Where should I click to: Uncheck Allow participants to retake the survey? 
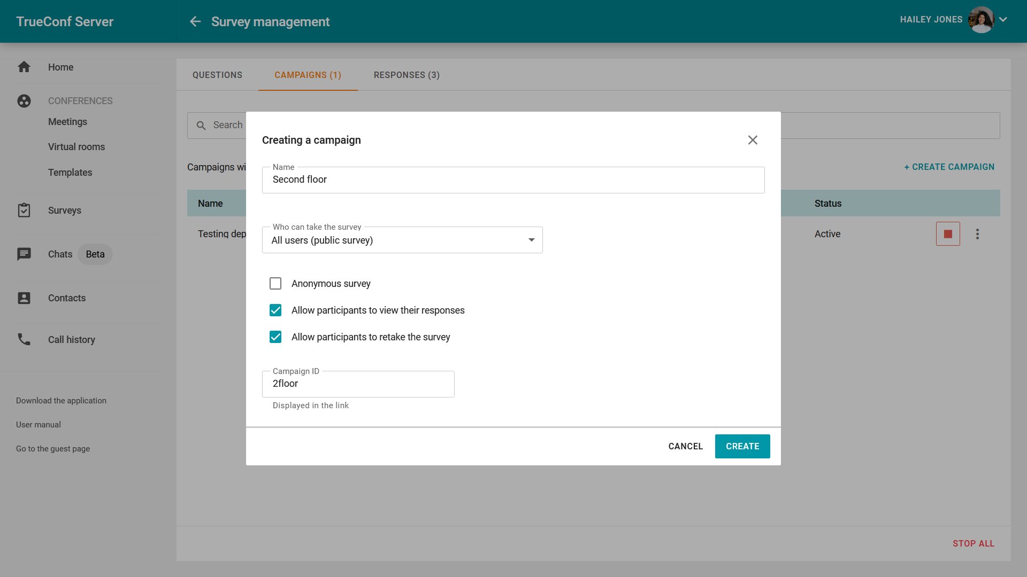275,337
